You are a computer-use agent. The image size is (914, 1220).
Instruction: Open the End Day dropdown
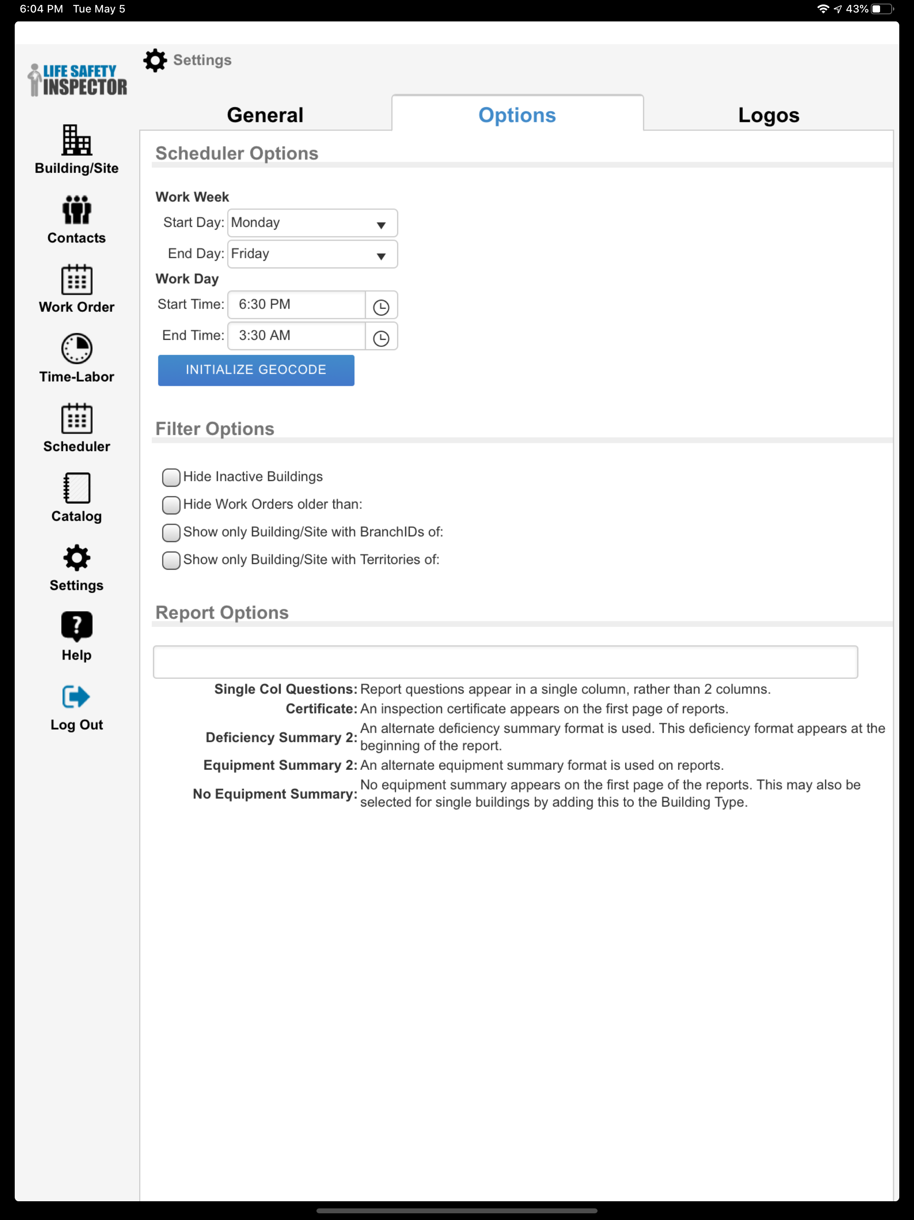click(312, 254)
